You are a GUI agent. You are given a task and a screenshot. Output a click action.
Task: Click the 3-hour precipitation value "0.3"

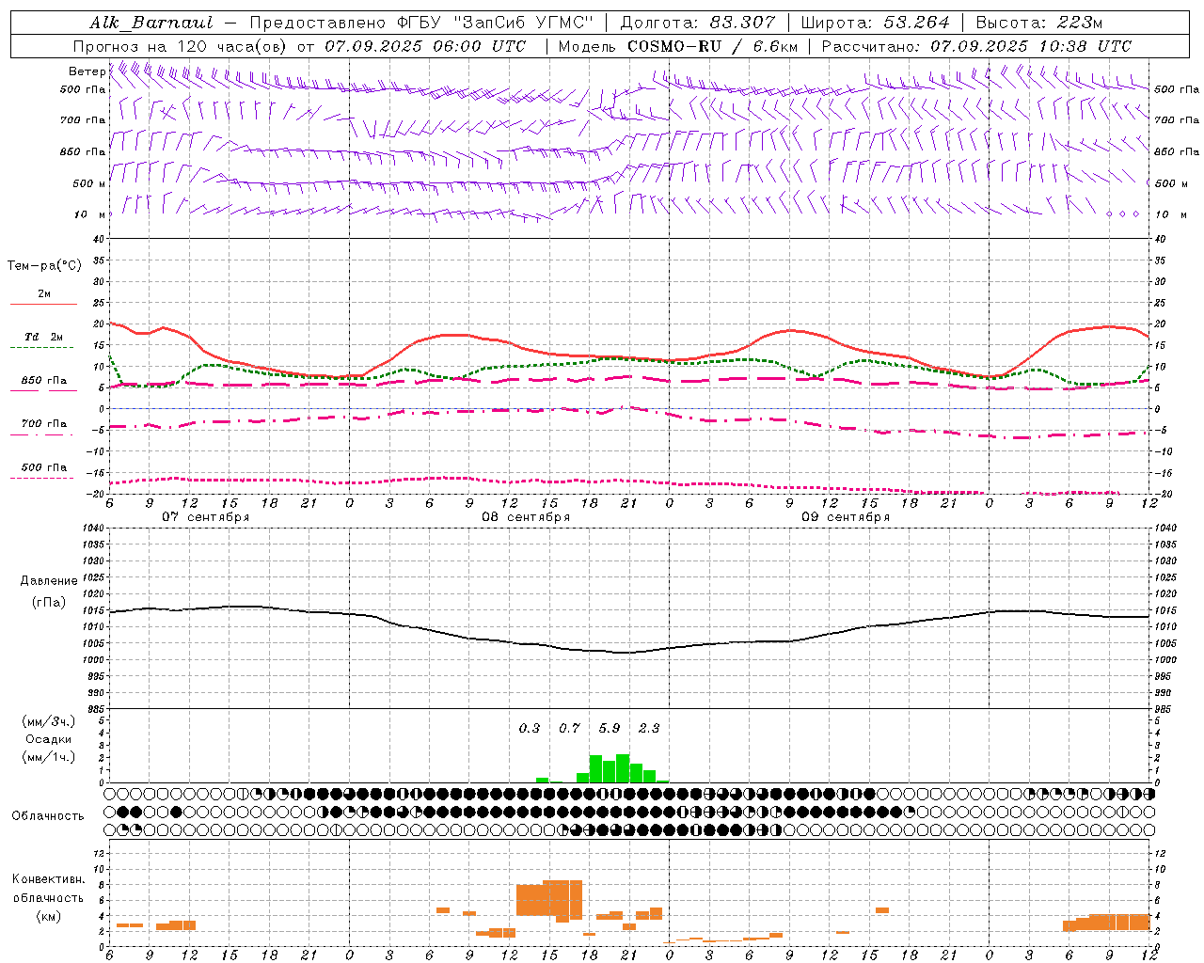point(530,728)
